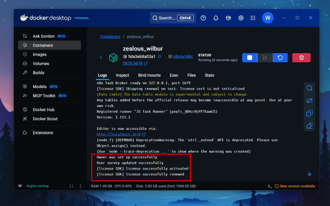Open the Stats tab
330x206 pixels.
[209, 75]
